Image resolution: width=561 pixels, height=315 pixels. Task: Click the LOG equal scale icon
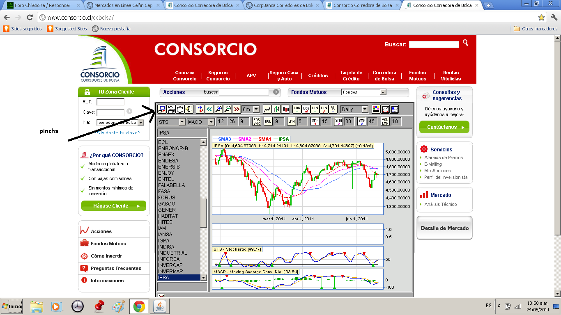pos(297,109)
